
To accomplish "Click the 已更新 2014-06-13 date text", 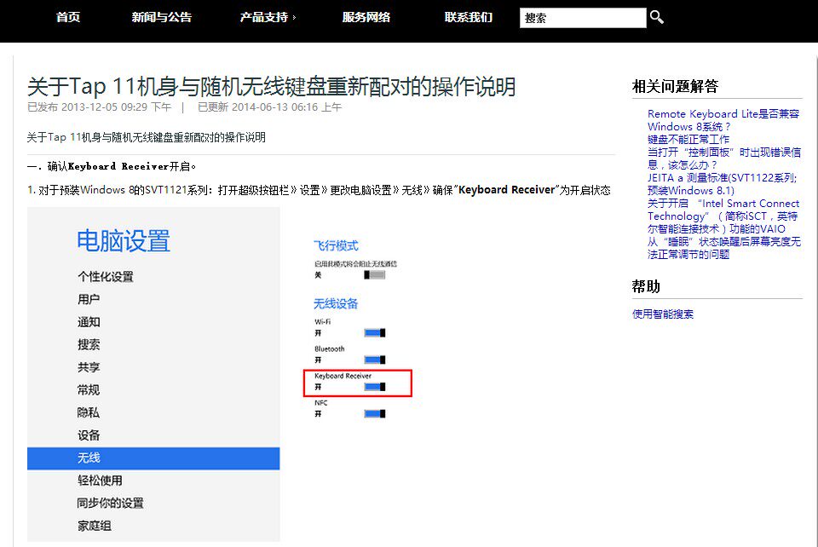I will pyautogui.click(x=270, y=107).
